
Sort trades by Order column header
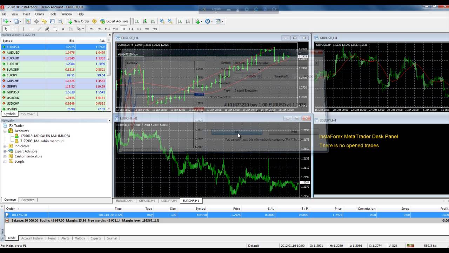click(x=10, y=209)
